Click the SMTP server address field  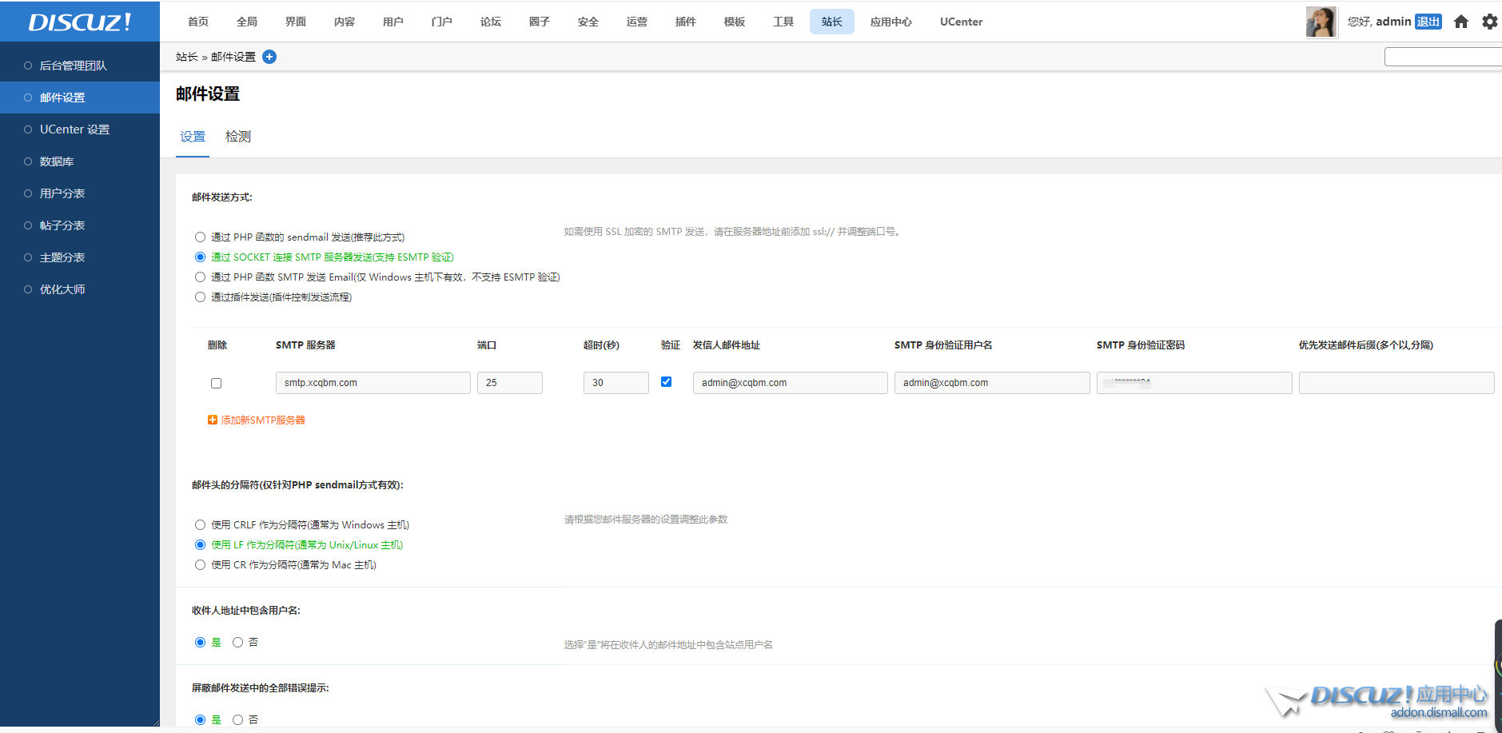click(373, 383)
